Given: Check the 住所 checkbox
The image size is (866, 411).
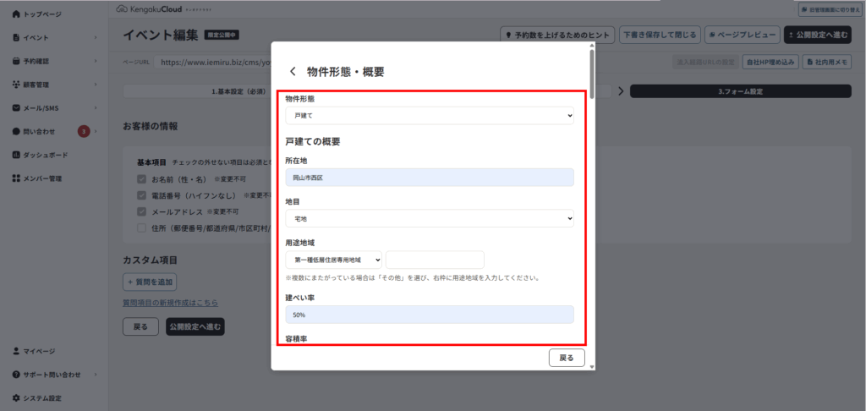Looking at the screenshot, I should pos(142,227).
